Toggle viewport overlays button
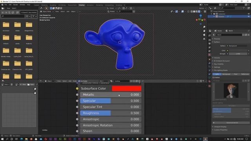 tap(183, 11)
